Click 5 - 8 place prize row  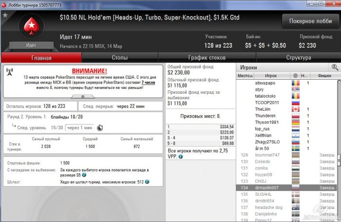point(200,143)
